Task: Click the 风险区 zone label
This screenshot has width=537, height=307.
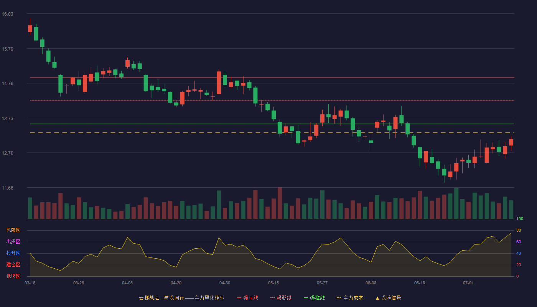Action: click(x=13, y=230)
